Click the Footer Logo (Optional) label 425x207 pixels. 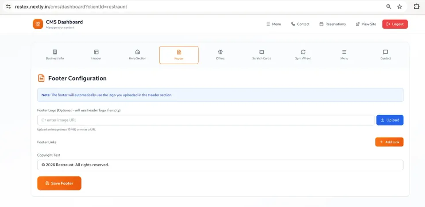tap(79, 110)
